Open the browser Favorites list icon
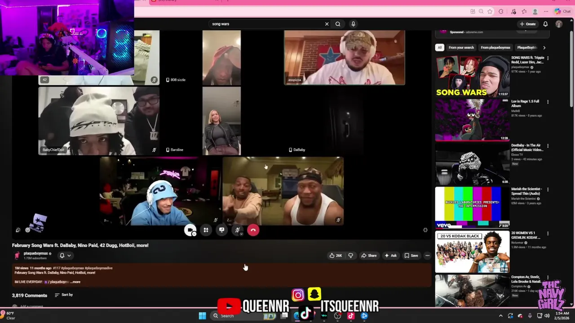The height and width of the screenshot is (323, 575). (x=524, y=12)
